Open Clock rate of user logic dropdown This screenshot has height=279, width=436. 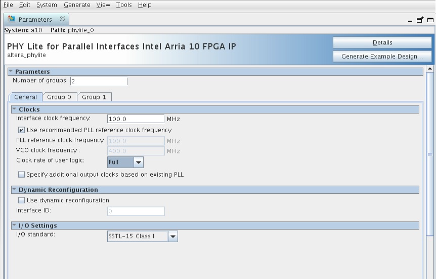point(138,162)
